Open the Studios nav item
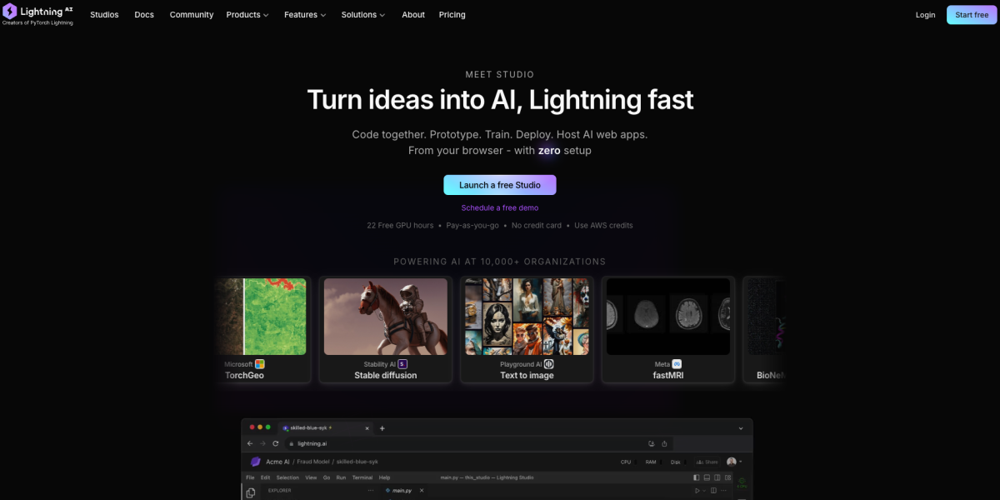This screenshot has height=500, width=1000. point(104,15)
